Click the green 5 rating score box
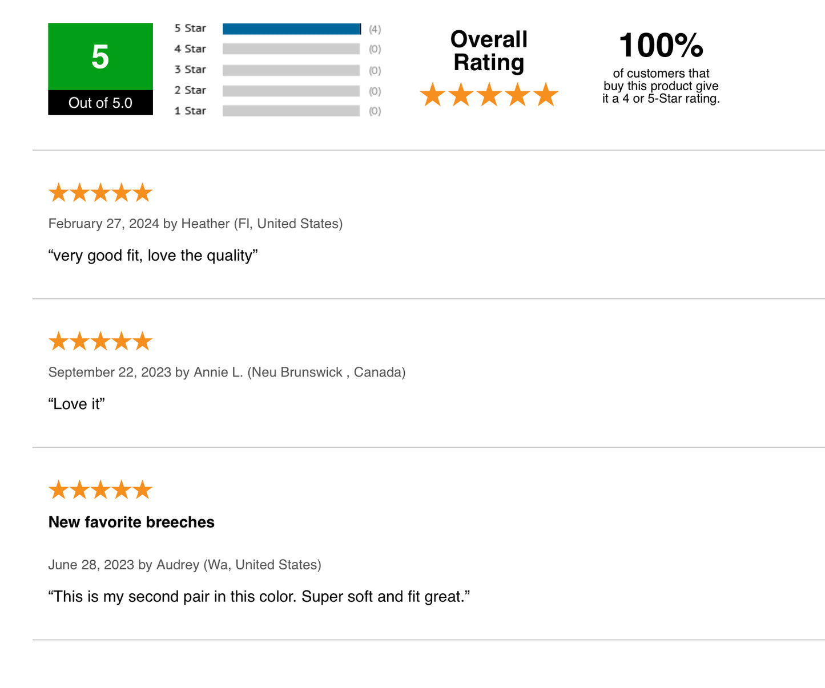 100,56
